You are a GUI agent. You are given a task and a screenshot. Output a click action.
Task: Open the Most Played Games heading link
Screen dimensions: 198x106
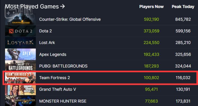point(32,6)
